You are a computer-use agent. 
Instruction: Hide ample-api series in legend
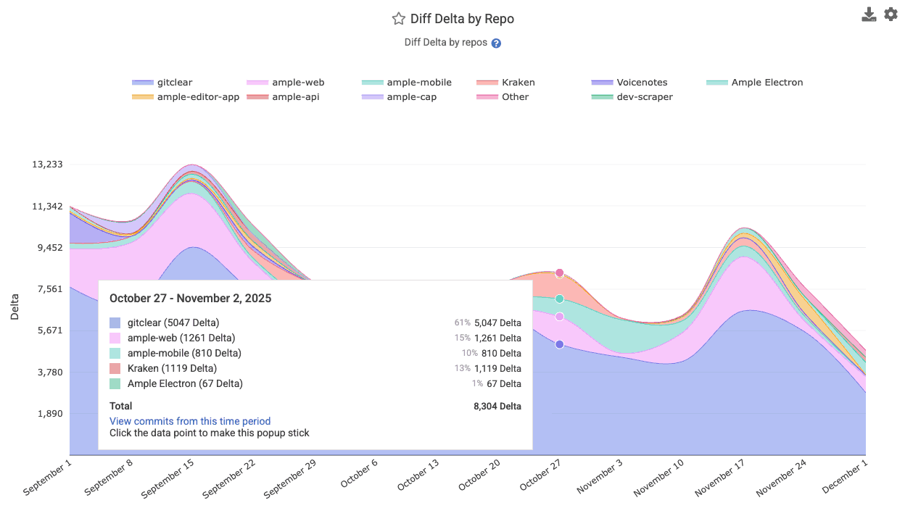click(x=283, y=97)
